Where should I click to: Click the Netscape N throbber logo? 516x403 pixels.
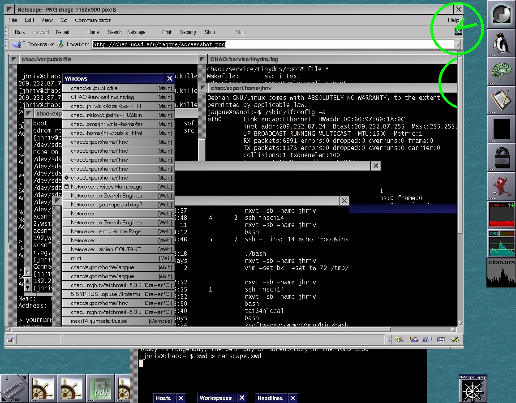[458, 32]
